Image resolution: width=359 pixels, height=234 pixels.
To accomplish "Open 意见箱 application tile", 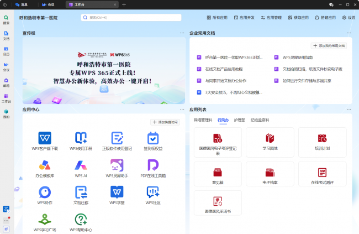I will (x=218, y=174).
